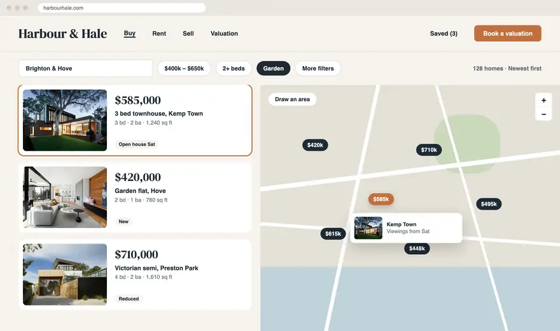Open the Harbour & Hale home logo
Image resolution: width=560 pixels, height=331 pixels.
[62, 34]
